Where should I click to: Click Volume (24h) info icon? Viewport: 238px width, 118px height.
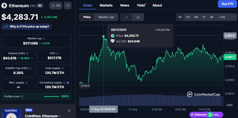(27, 53)
